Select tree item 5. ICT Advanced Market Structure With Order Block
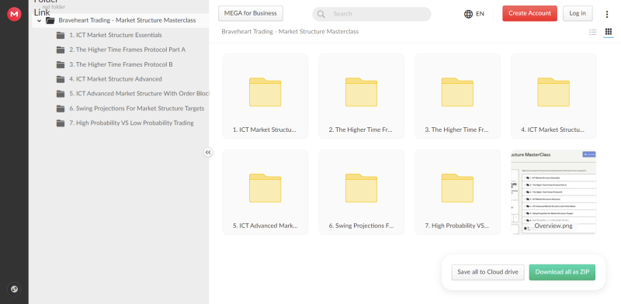621x304 pixels. click(139, 94)
